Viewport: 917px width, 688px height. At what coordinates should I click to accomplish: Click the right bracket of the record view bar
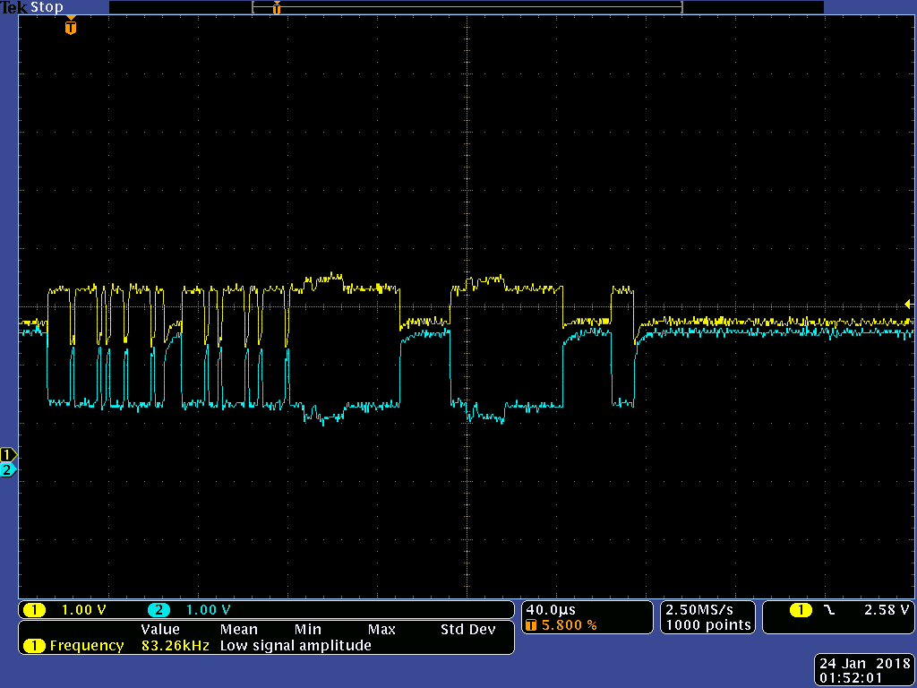tap(681, 7)
